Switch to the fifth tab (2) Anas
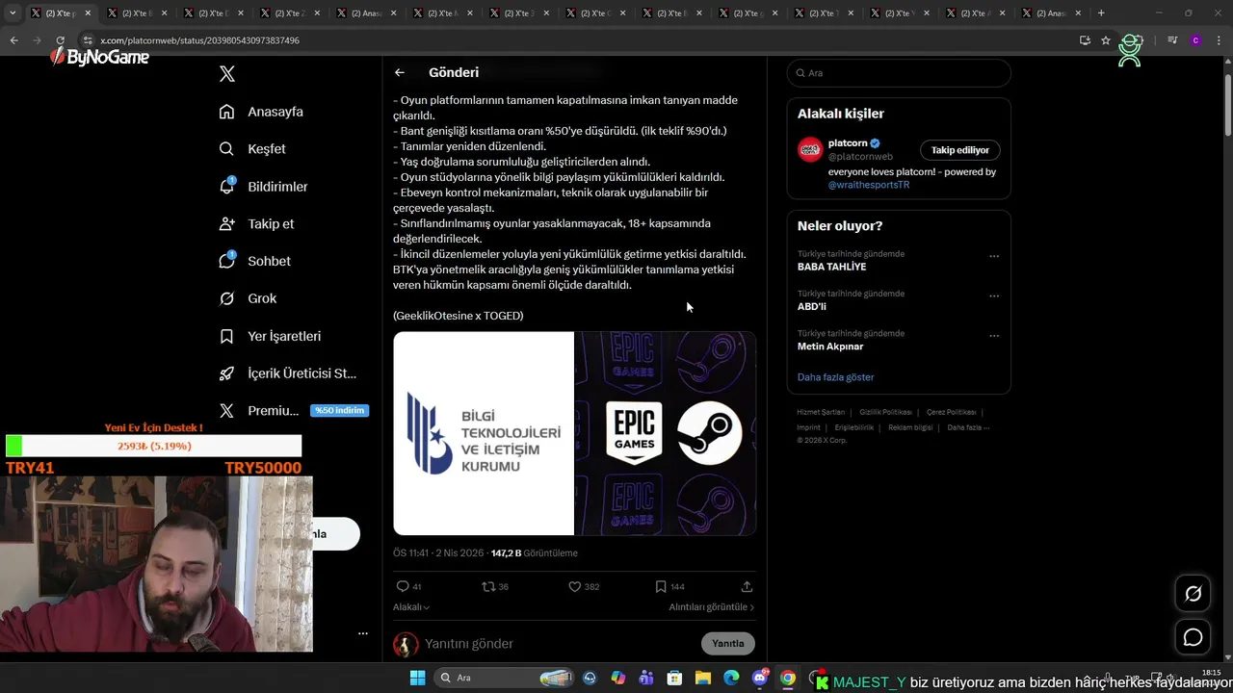 (x=366, y=13)
